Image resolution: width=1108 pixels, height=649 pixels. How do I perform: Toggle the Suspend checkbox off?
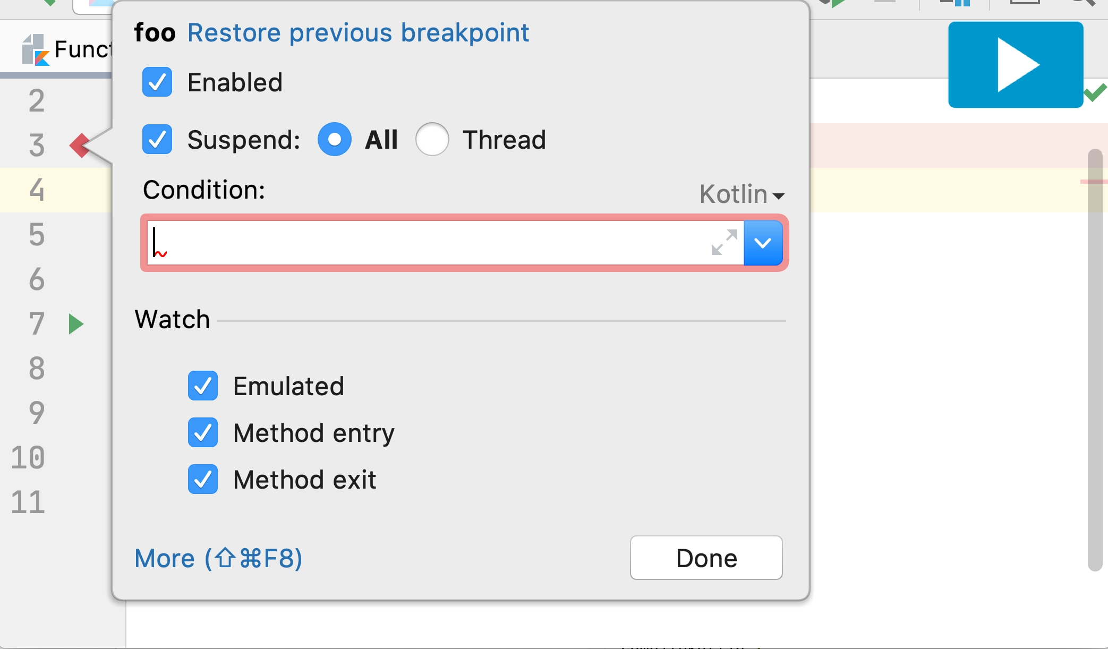pyautogui.click(x=155, y=139)
